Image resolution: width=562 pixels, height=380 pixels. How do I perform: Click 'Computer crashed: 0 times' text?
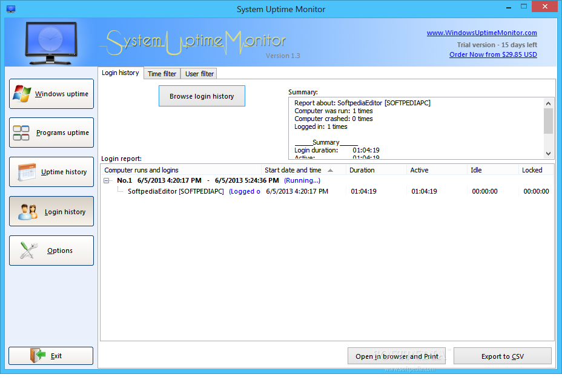click(333, 119)
